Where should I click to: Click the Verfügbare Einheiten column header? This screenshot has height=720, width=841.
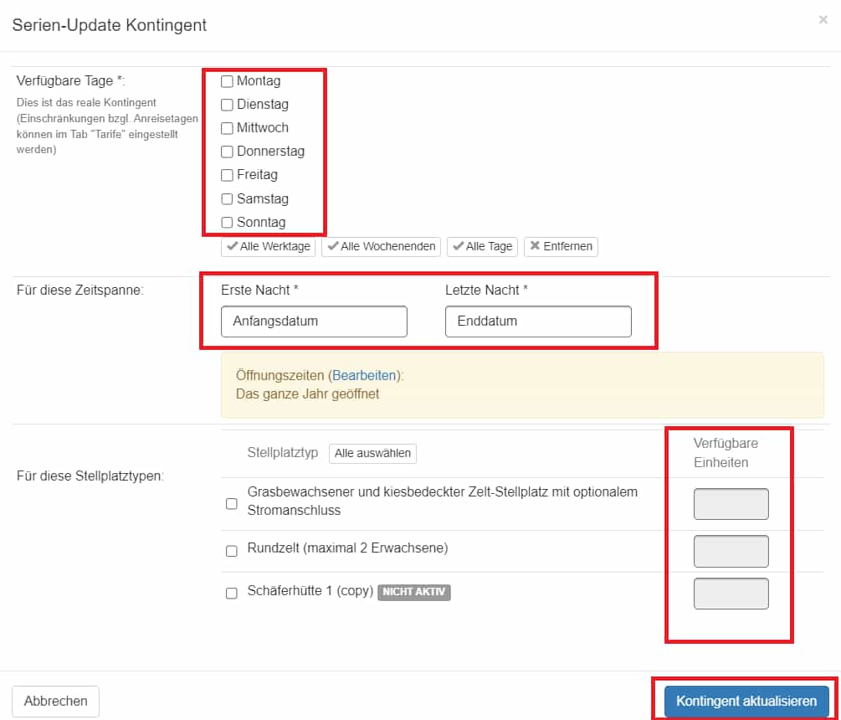click(x=726, y=453)
